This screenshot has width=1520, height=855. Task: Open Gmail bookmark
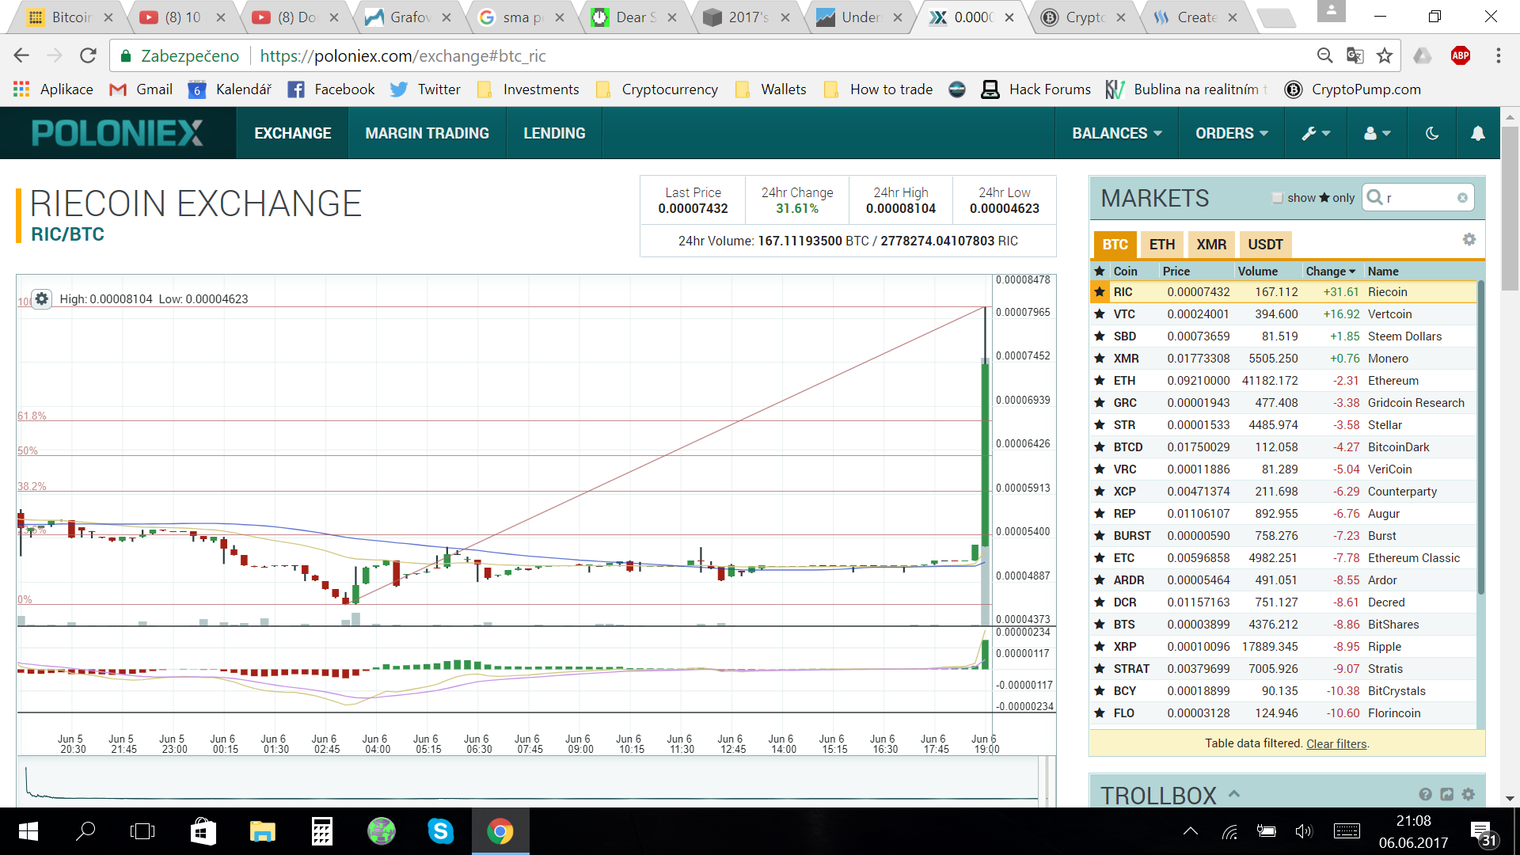tap(141, 89)
